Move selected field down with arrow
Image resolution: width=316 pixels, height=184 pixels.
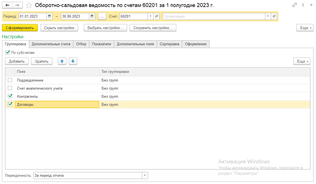point(73,61)
